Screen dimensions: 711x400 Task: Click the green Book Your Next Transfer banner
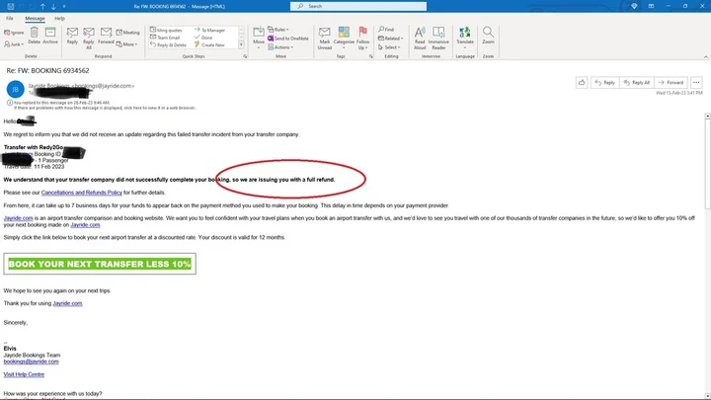click(99, 264)
